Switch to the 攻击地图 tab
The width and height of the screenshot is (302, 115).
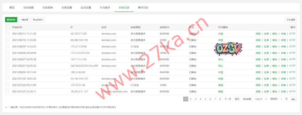29,8
